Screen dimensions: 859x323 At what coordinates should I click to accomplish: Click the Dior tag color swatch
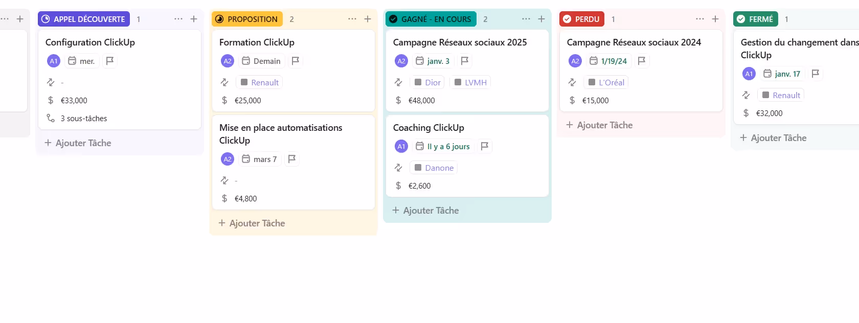[x=418, y=82]
